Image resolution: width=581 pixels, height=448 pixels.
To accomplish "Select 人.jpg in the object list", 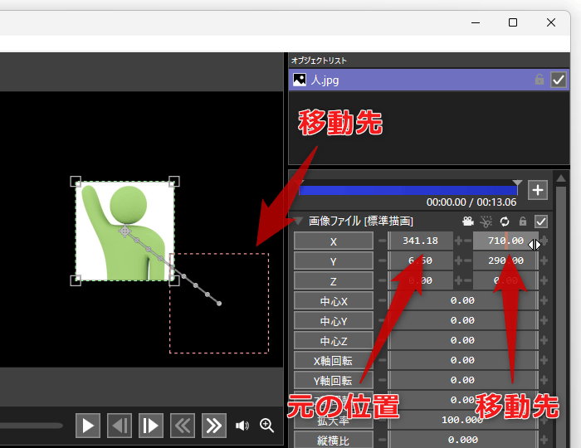I will point(429,80).
